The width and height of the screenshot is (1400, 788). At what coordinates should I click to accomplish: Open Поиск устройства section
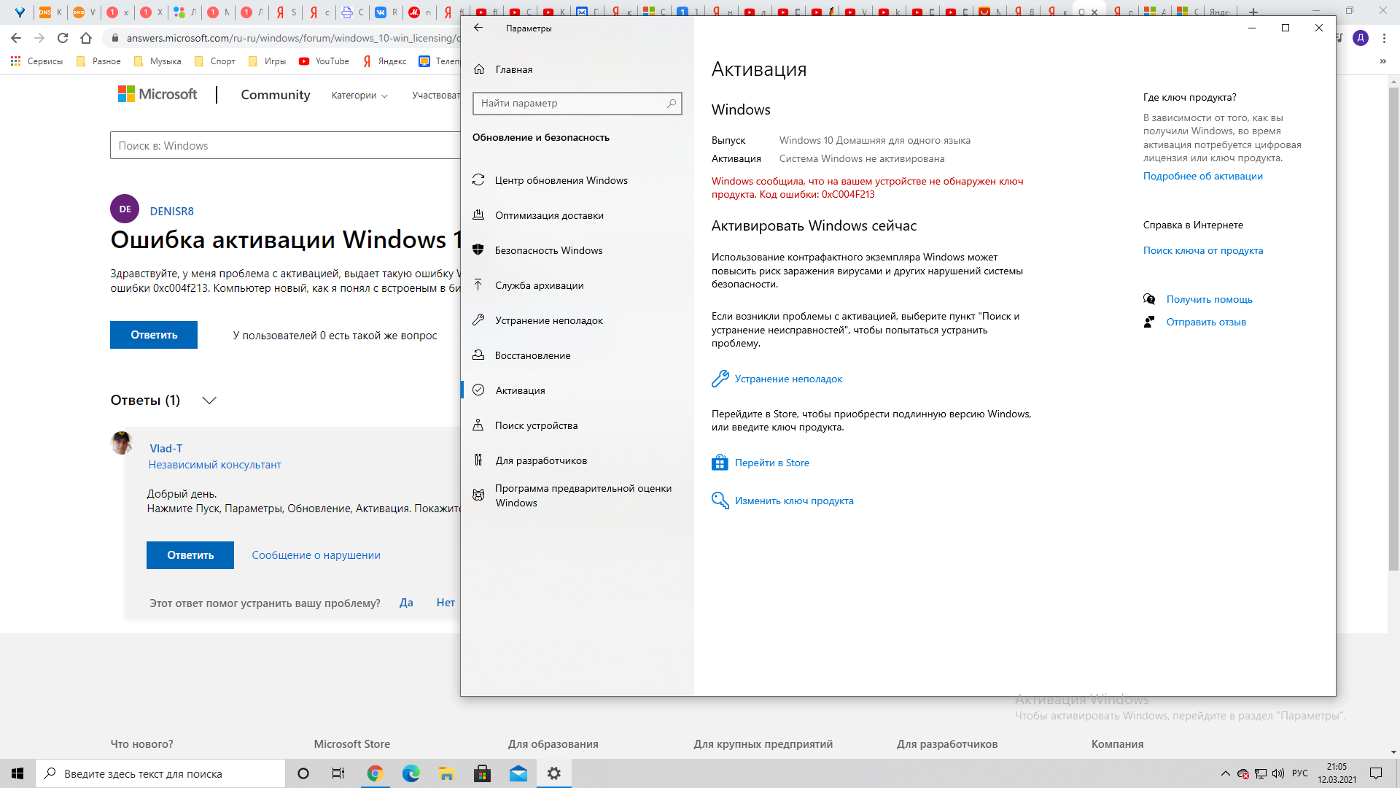point(536,425)
